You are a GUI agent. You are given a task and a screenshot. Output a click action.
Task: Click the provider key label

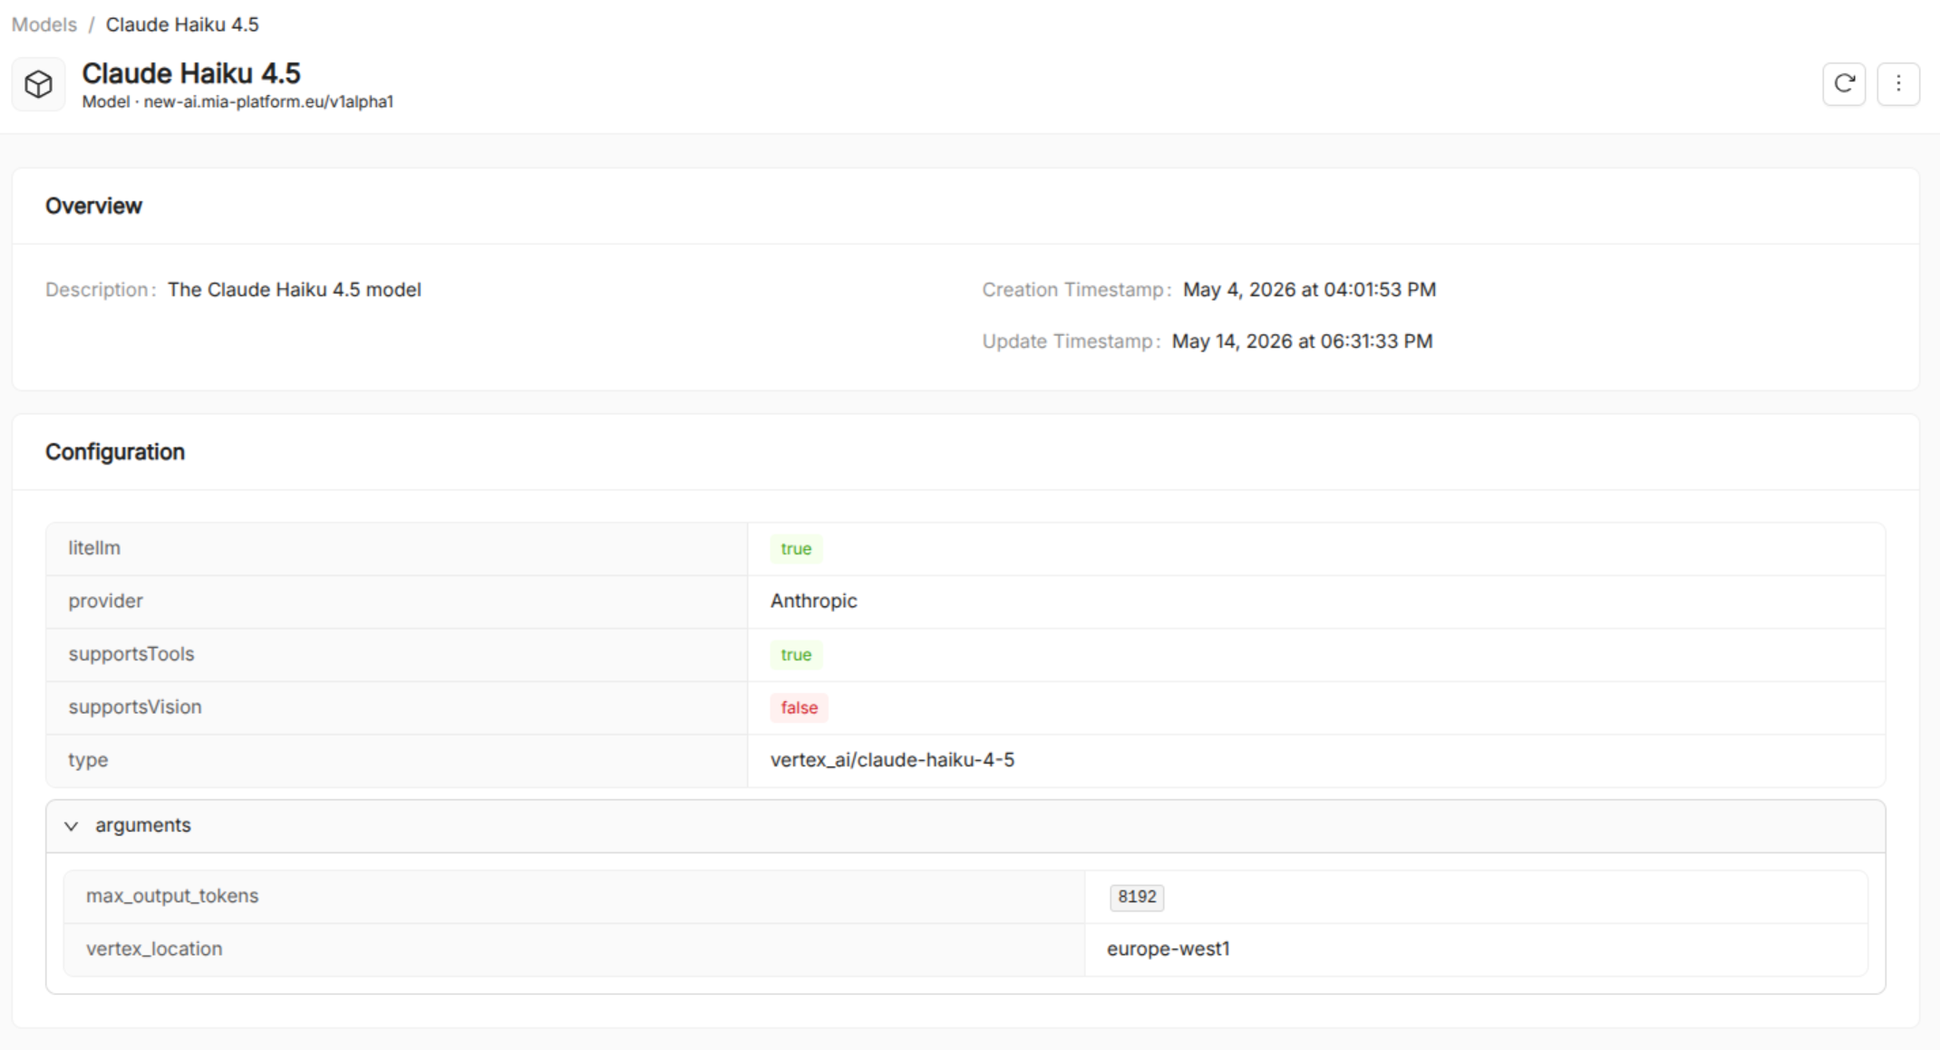coord(106,601)
